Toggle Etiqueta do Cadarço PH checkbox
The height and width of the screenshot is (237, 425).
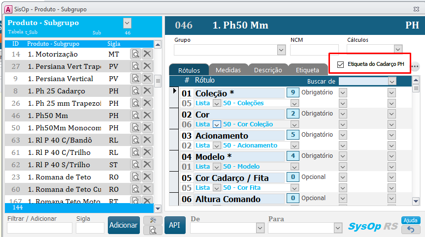tap(340, 64)
